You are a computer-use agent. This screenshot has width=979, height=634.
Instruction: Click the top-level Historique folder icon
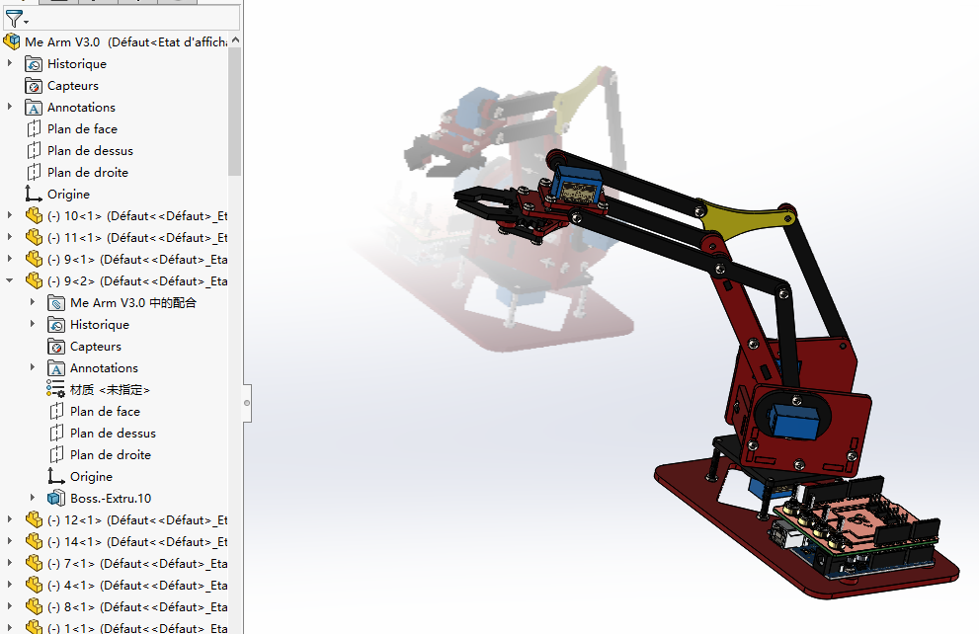point(34,63)
